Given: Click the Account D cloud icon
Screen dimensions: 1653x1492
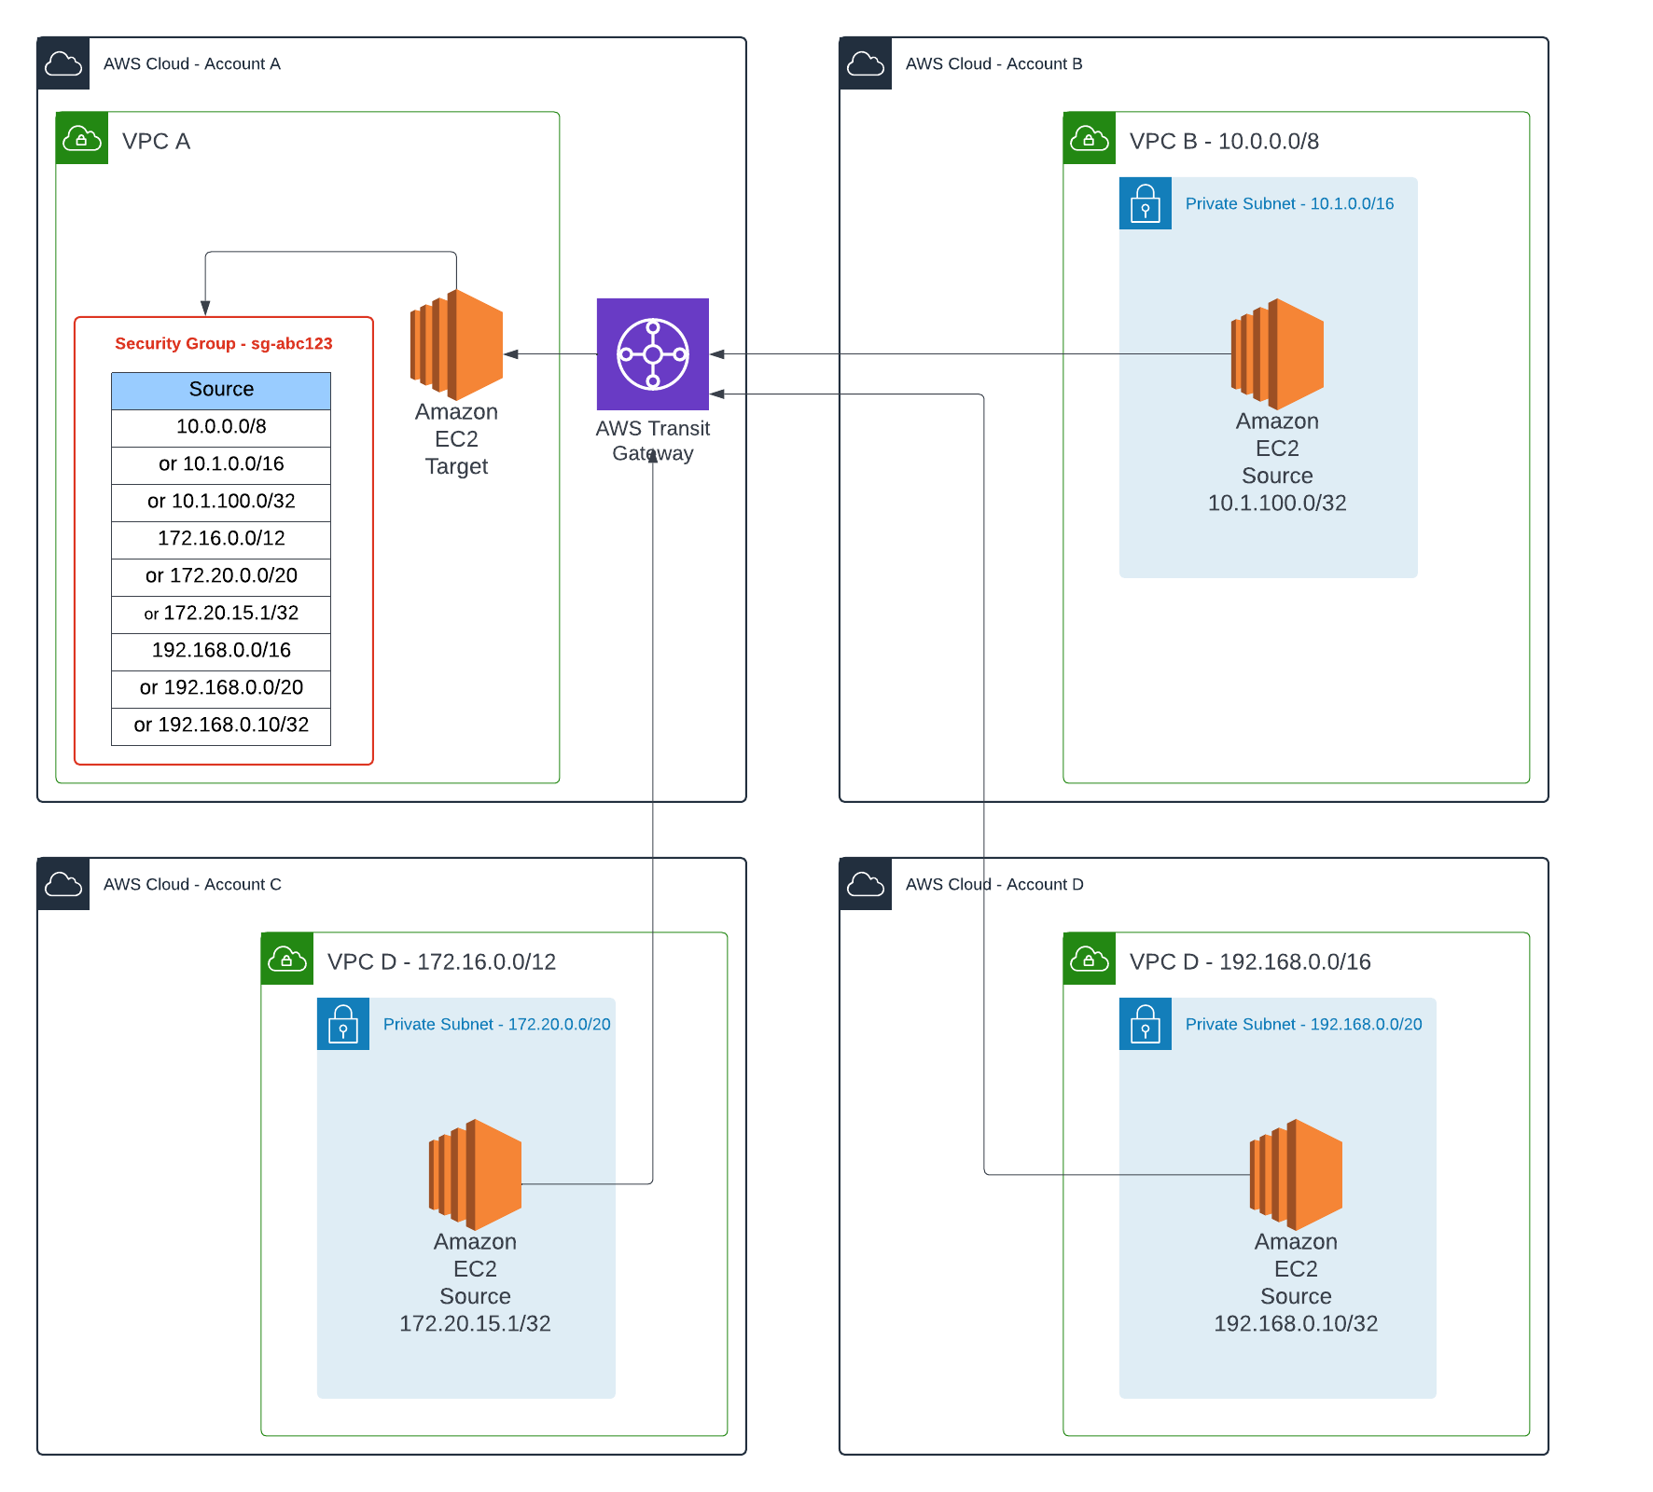Looking at the screenshot, I should (x=866, y=884).
